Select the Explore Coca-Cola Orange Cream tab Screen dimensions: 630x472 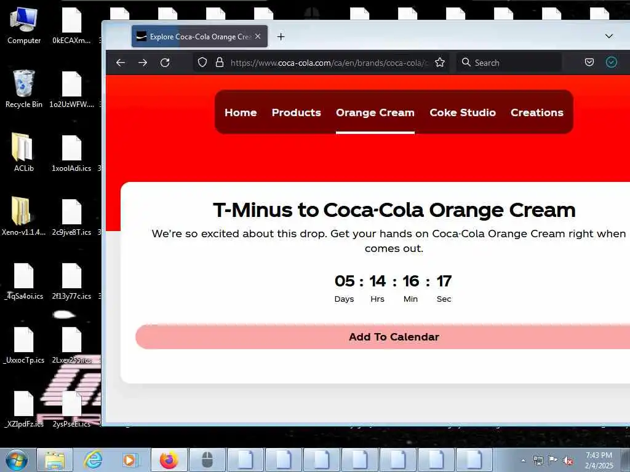click(199, 36)
